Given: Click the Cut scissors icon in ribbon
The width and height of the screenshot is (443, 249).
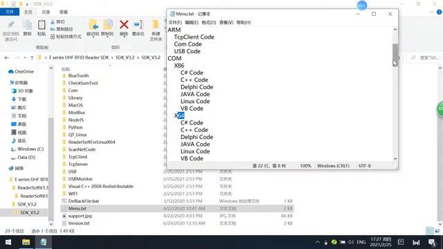Looking at the screenshot, I should coord(53,21).
